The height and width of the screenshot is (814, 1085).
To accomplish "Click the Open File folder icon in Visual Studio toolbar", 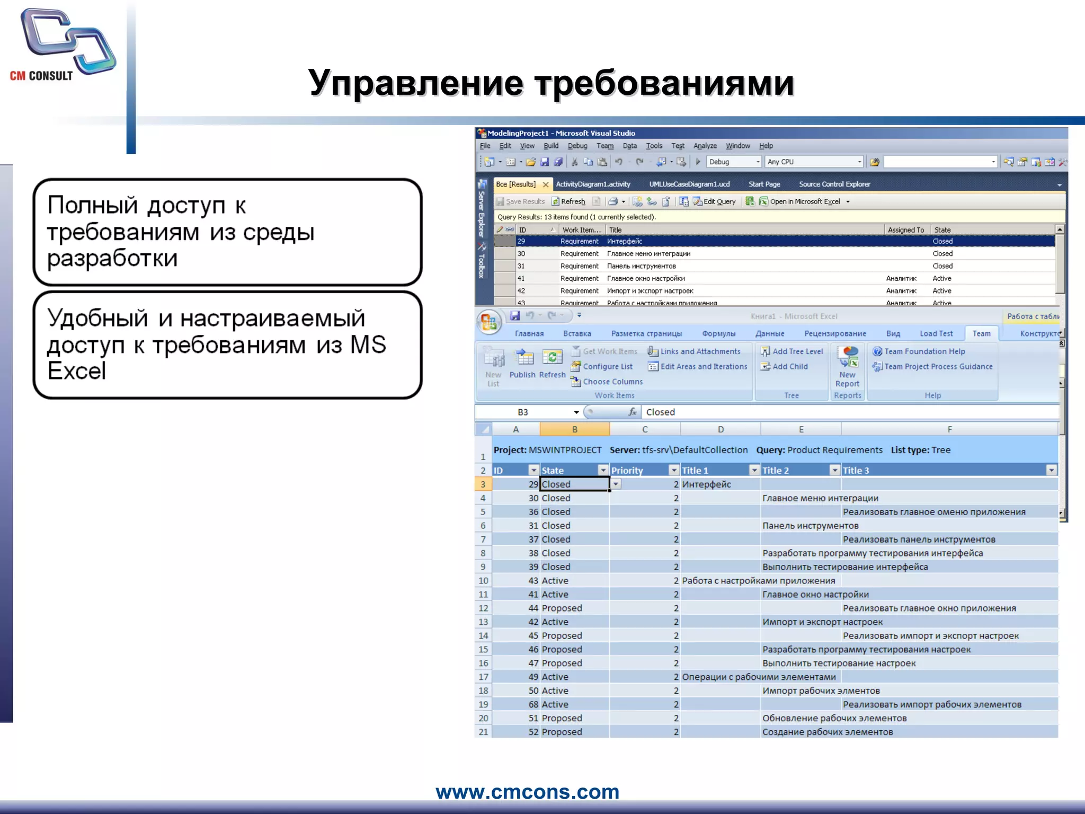I will [x=530, y=162].
